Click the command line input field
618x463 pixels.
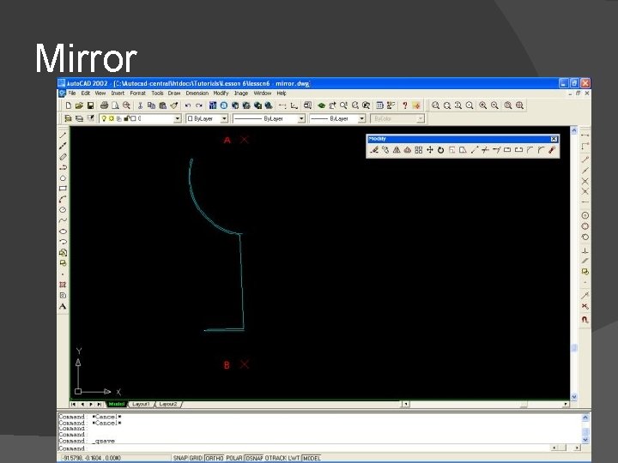click(304, 448)
